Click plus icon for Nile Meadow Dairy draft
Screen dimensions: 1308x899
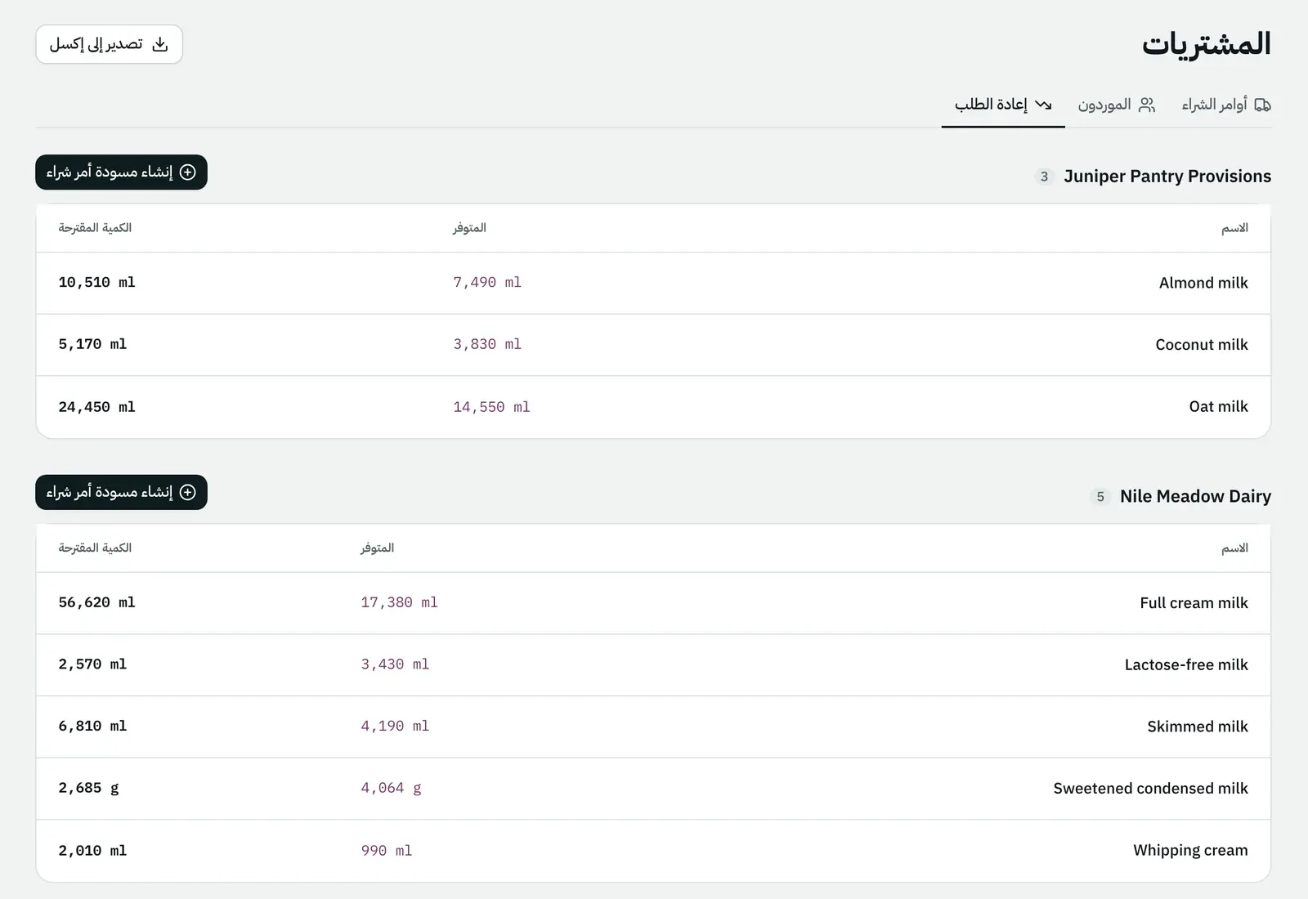coord(188,493)
